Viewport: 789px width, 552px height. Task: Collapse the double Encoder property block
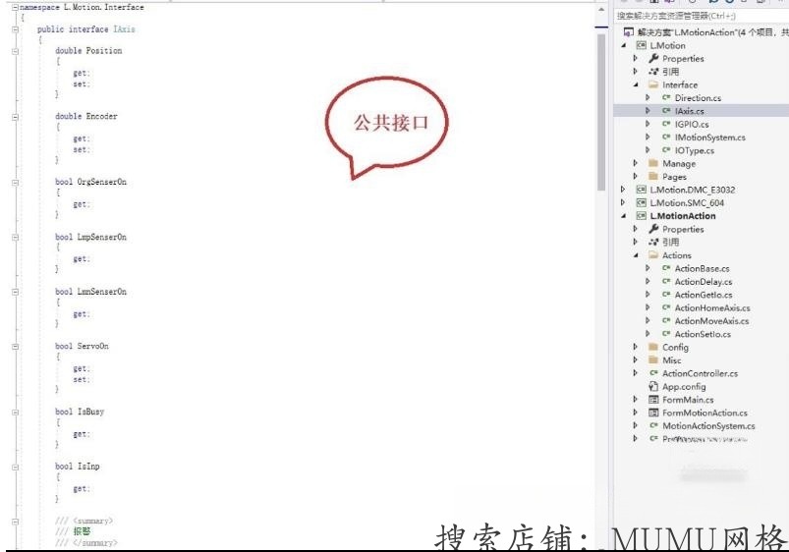pos(15,117)
